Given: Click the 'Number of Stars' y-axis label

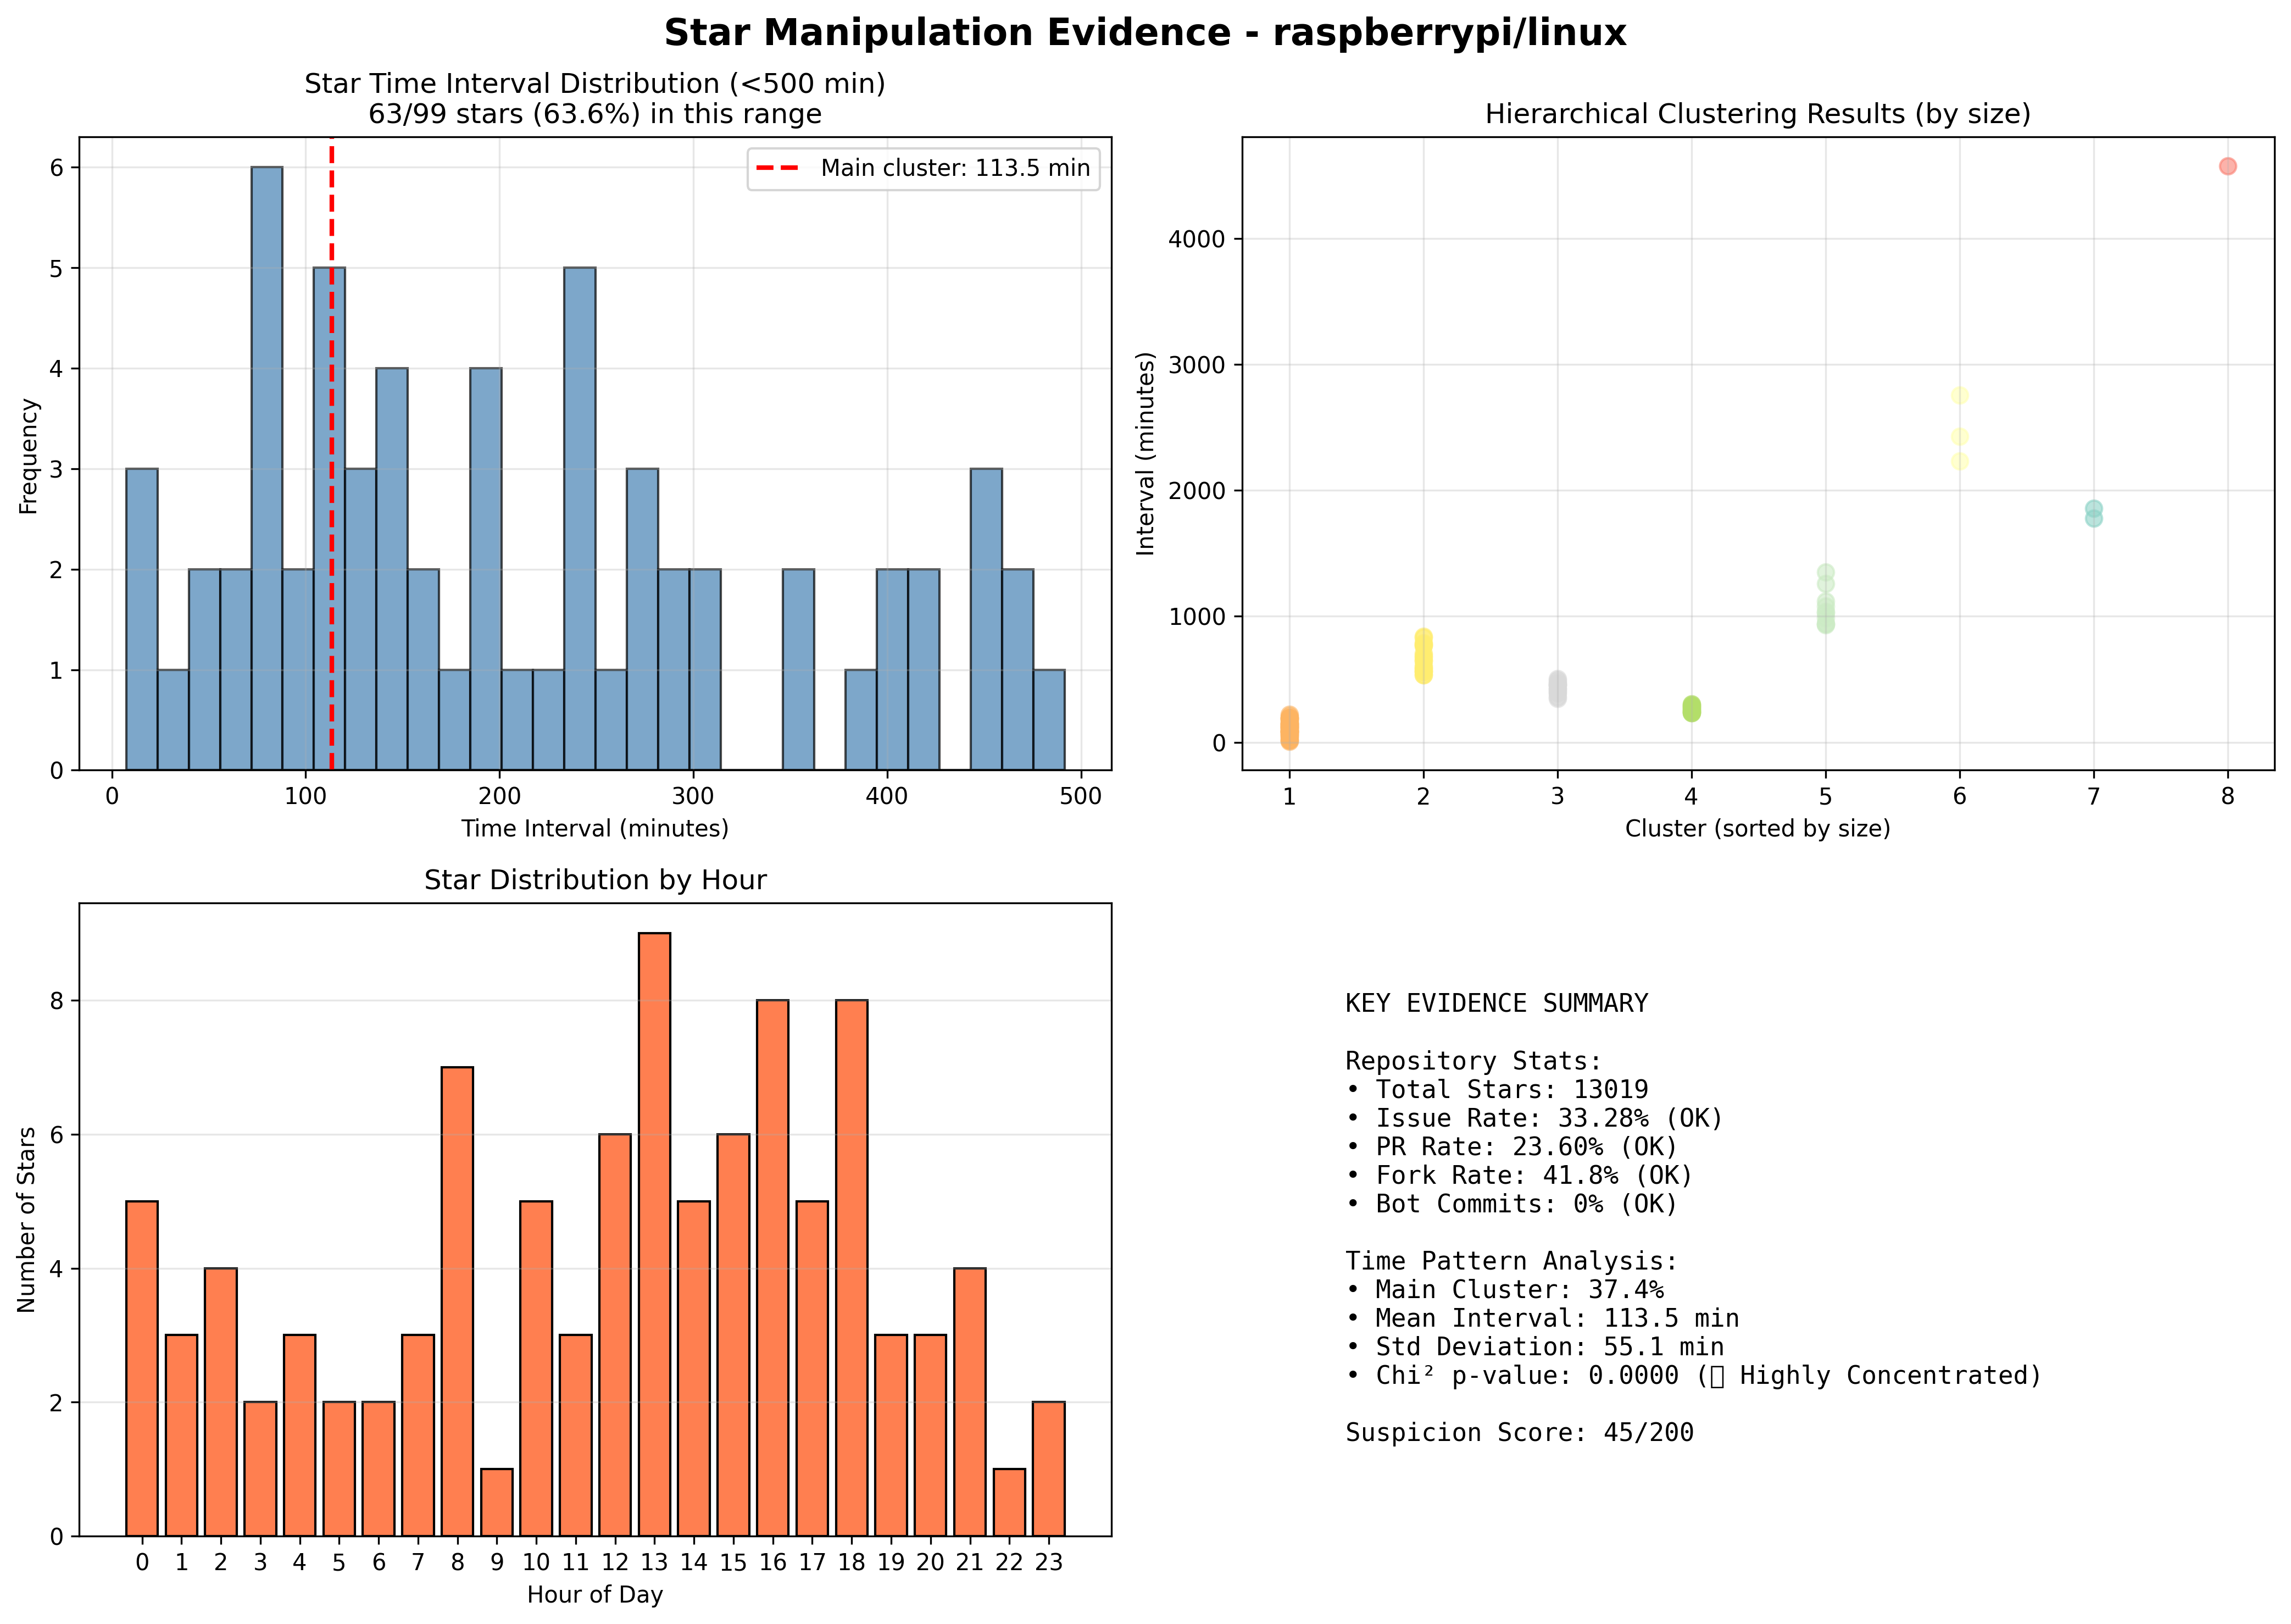Looking at the screenshot, I should click(x=27, y=1220).
